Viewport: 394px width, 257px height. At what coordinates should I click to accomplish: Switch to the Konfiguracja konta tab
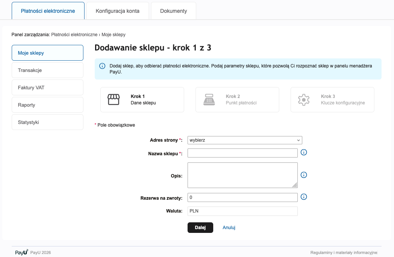pyautogui.click(x=117, y=11)
